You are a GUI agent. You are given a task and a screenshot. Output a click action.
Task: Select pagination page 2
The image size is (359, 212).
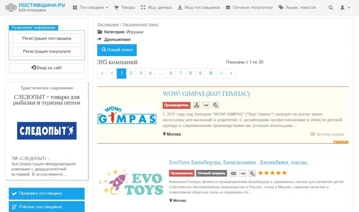point(131,74)
